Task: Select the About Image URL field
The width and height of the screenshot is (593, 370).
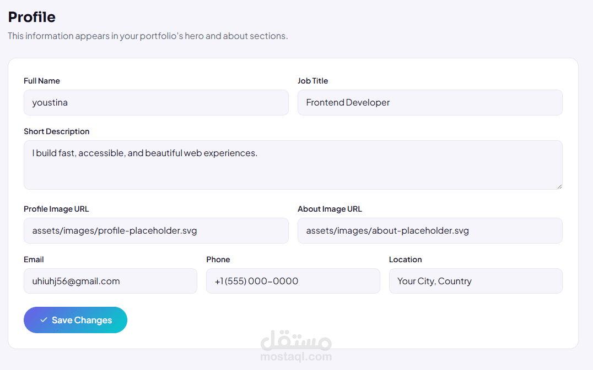Action: pos(430,230)
